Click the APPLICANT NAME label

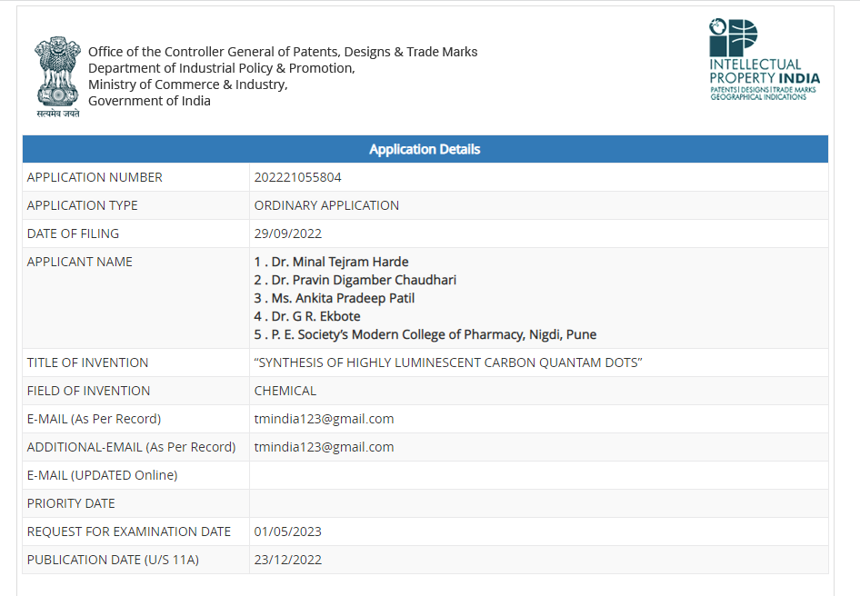coord(79,262)
